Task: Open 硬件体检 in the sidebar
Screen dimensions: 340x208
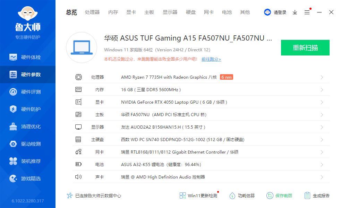Action: click(x=28, y=57)
